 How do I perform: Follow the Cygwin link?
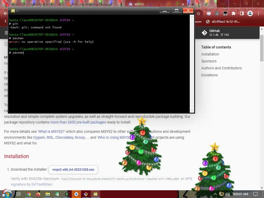pos(39,137)
